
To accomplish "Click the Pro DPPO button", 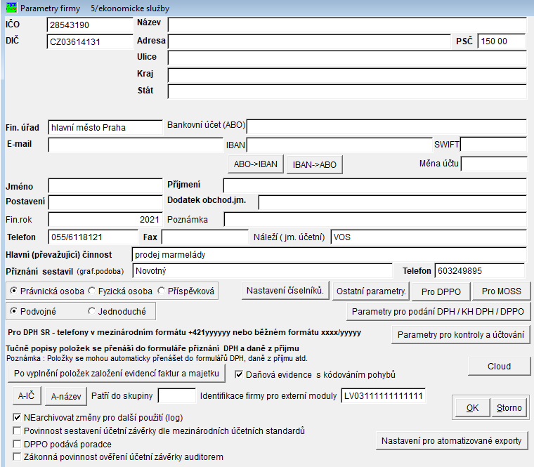I will pyautogui.click(x=441, y=291).
